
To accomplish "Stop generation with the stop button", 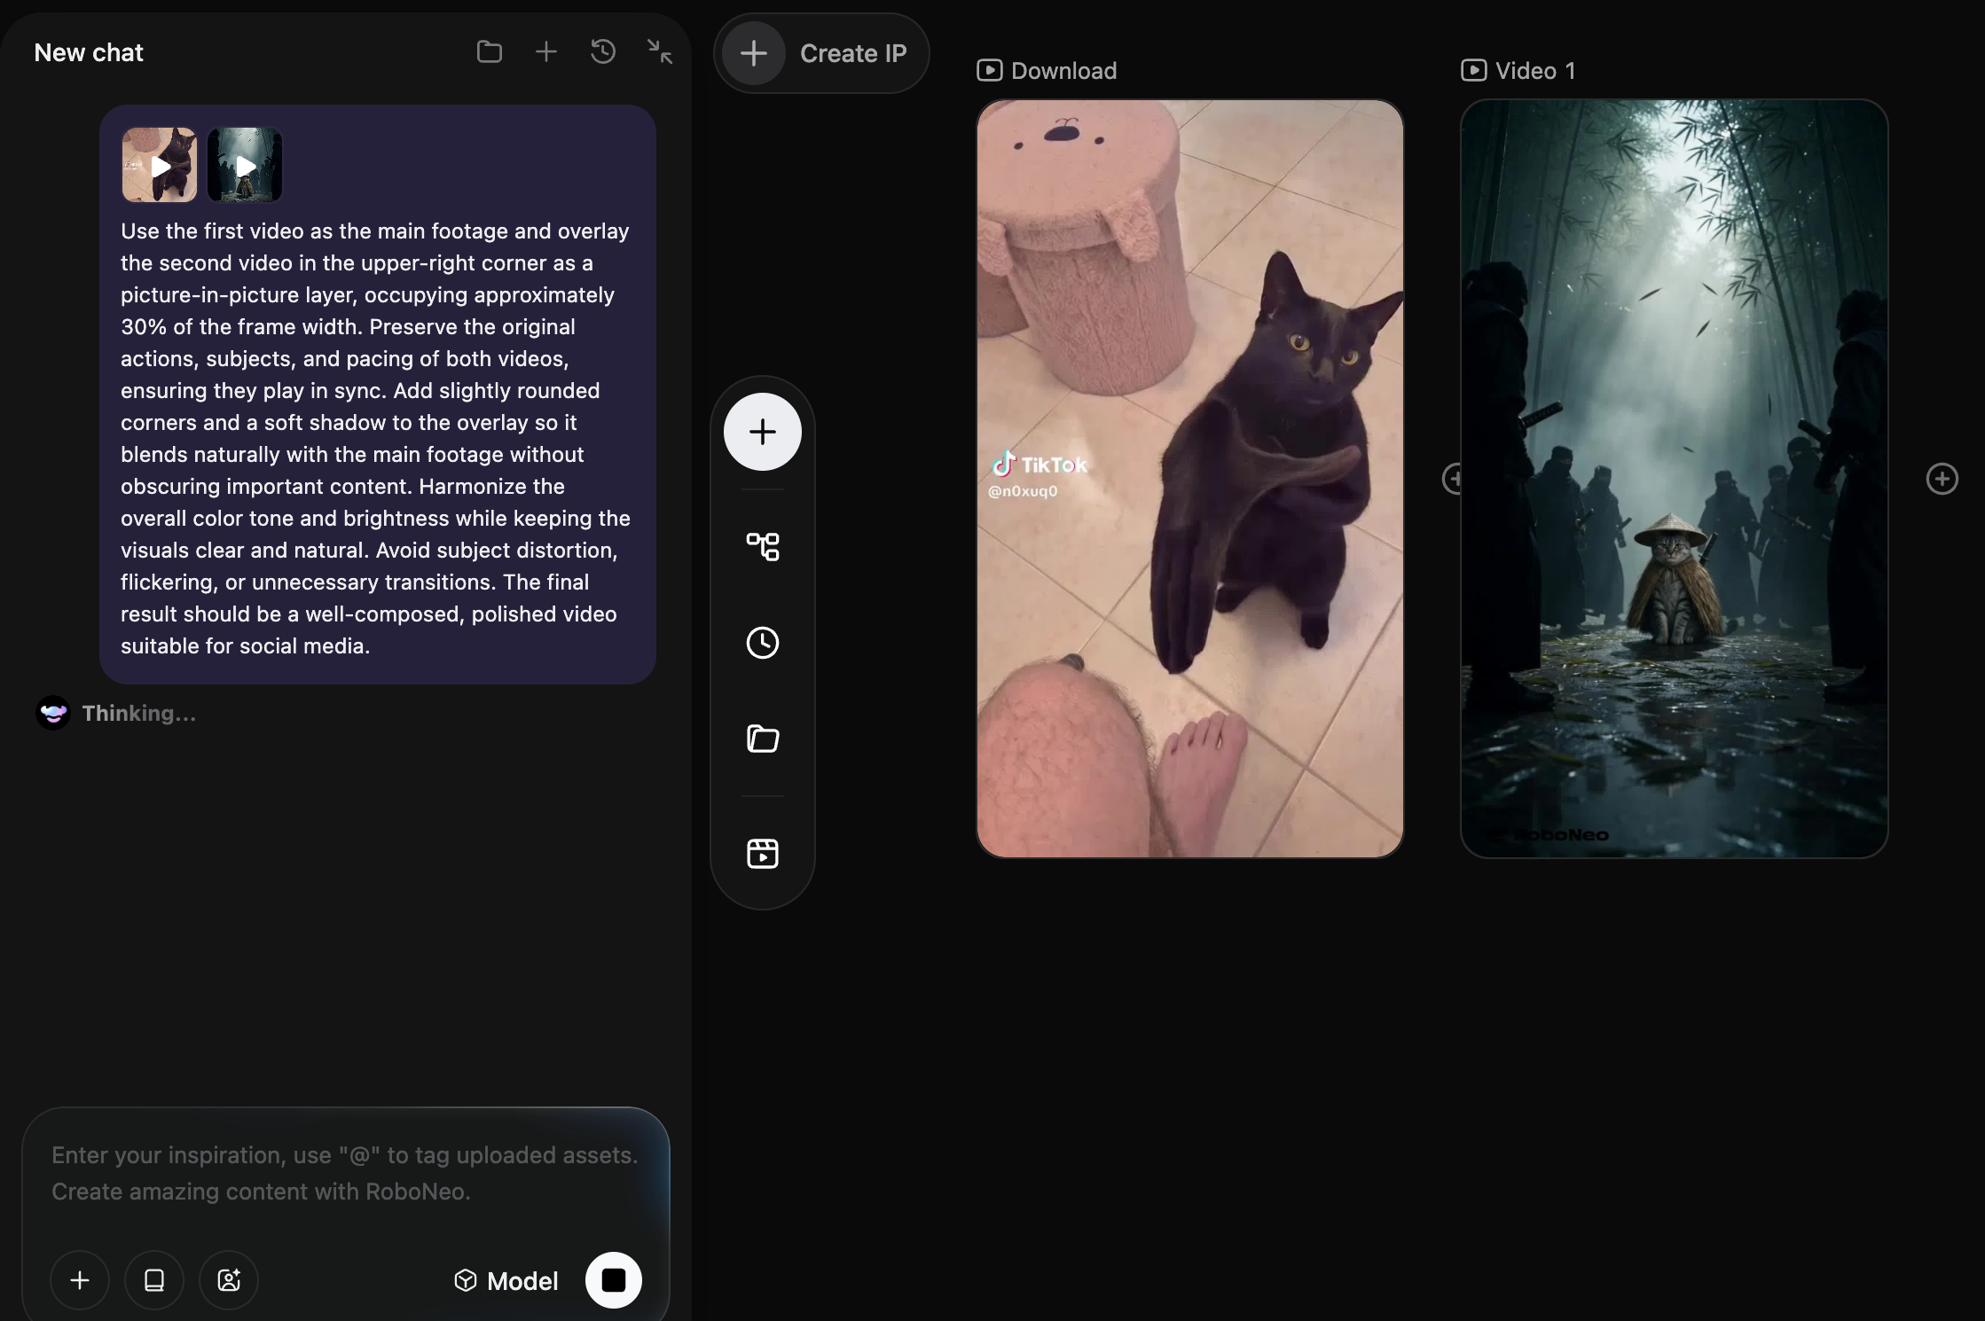I will (x=614, y=1280).
